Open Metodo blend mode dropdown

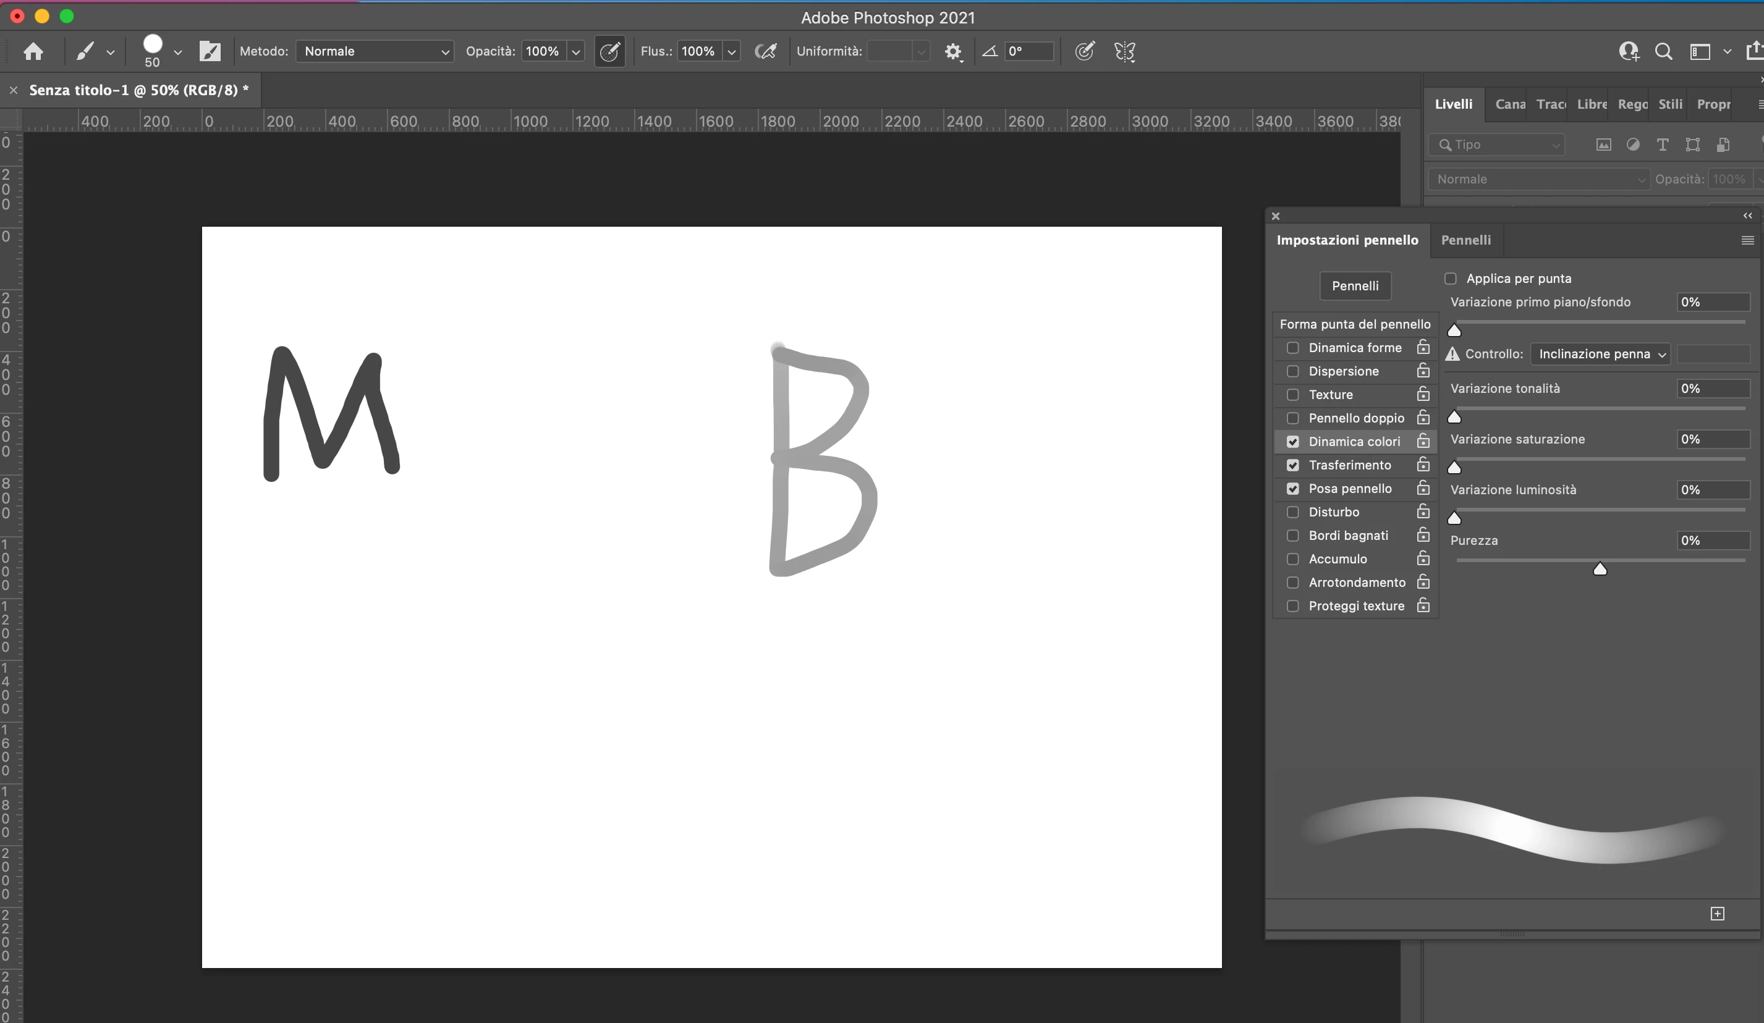click(375, 51)
